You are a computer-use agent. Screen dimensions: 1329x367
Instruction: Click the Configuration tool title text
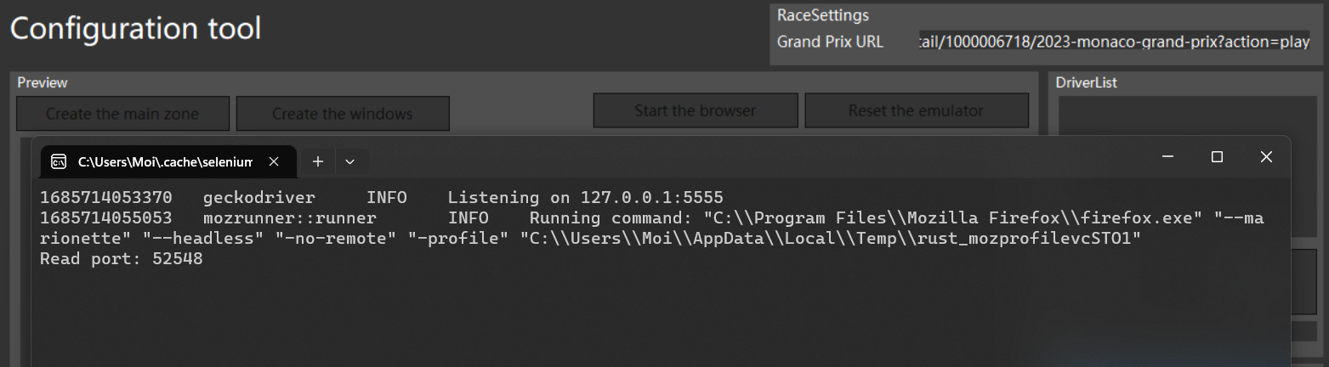(135, 29)
